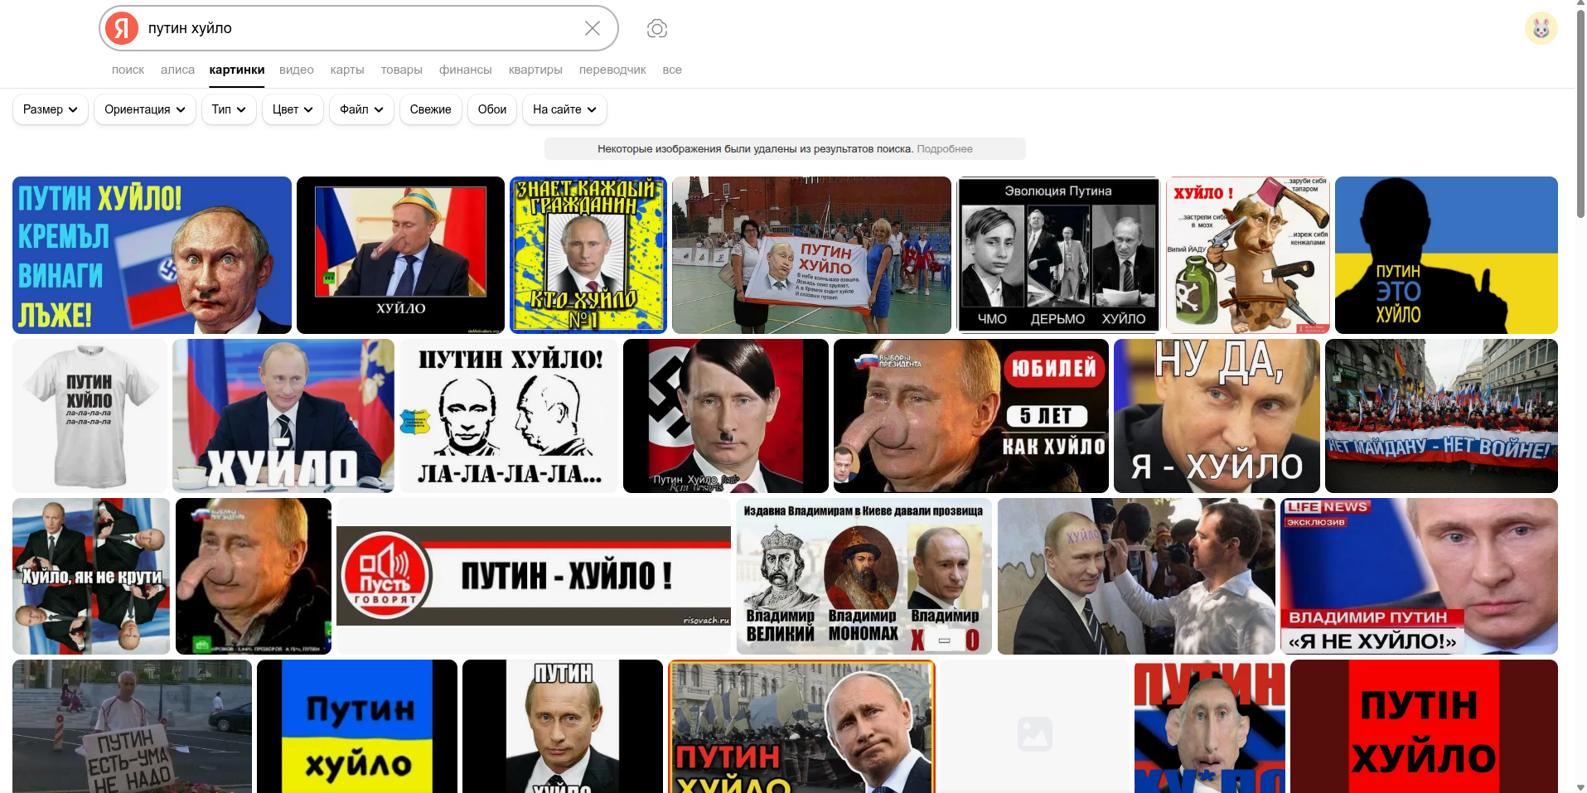Follow the Подробнее link in the notice
Viewport: 1587px width, 793px height.
pos(945,149)
